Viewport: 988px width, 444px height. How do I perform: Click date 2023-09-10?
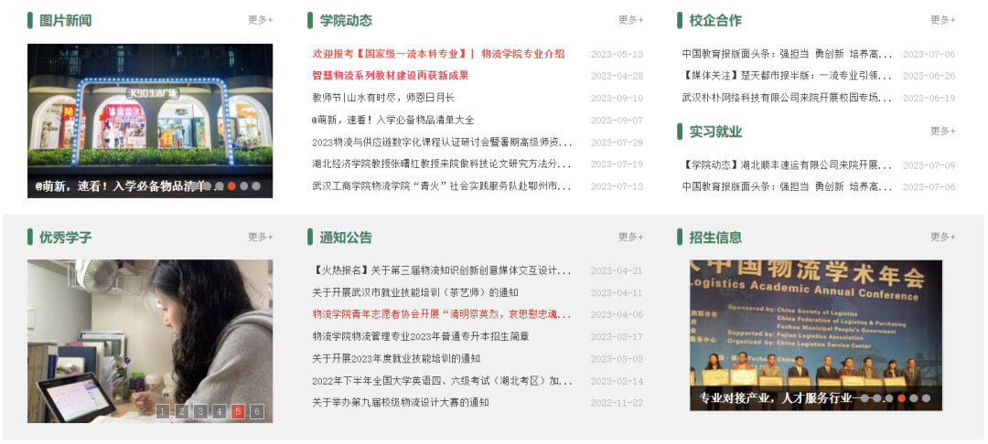click(617, 99)
